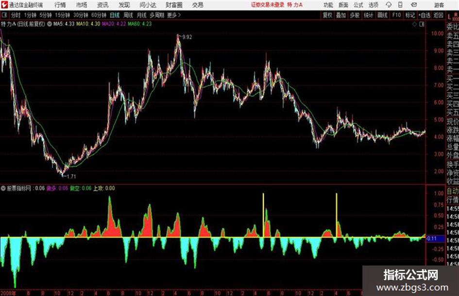This screenshot has width=459, height=296.
Task: Open the 版面 menu
Action: [343, 5]
